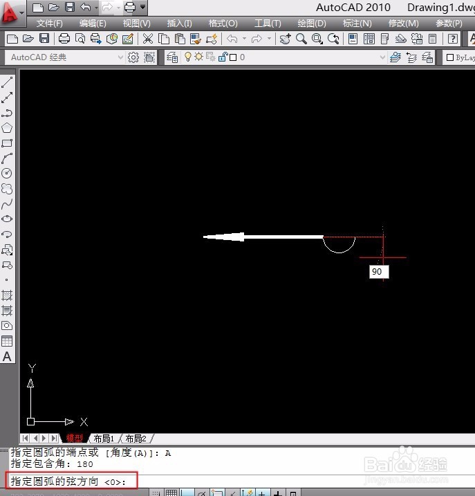Click the Insert Block tool
The image size is (475, 496).
pyautogui.click(x=7, y=250)
